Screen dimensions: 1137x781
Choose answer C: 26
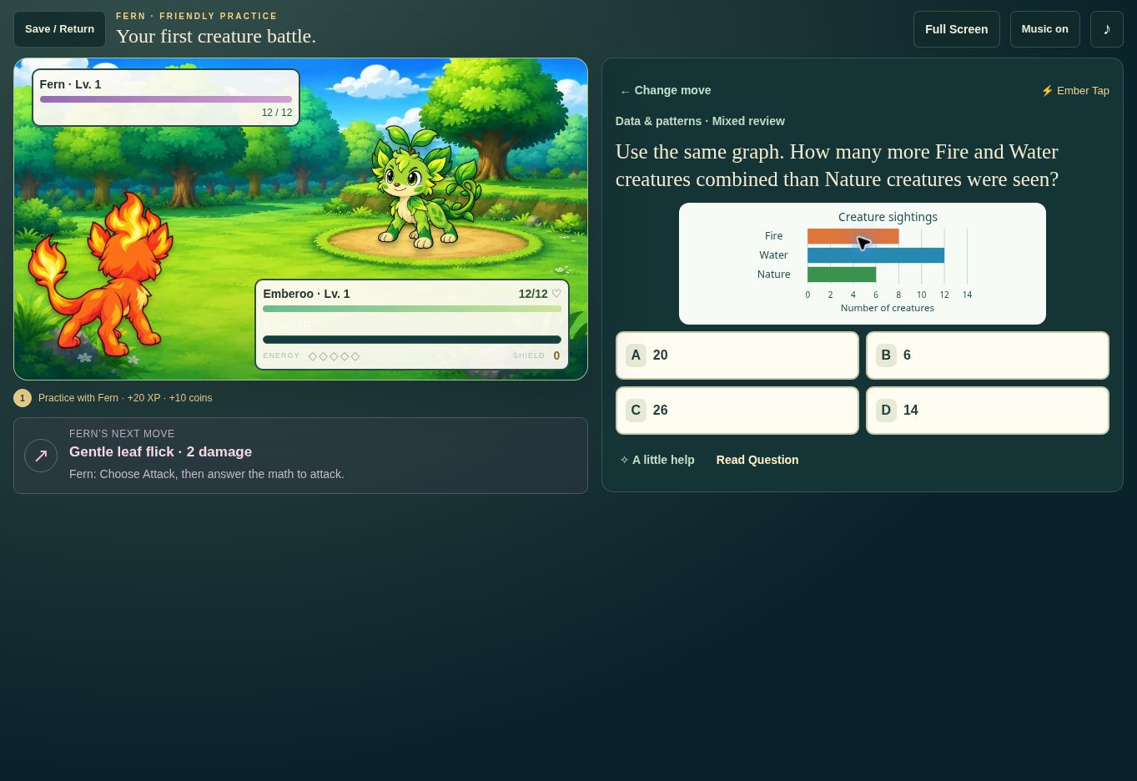point(737,411)
